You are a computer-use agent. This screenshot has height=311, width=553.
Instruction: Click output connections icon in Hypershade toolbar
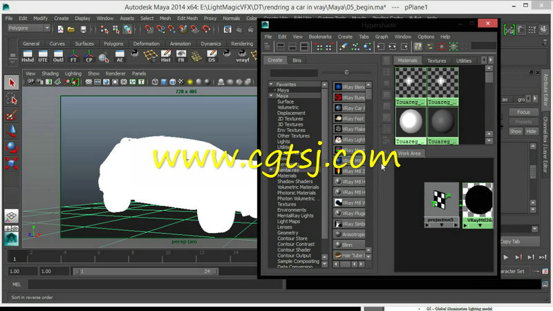[404, 46]
